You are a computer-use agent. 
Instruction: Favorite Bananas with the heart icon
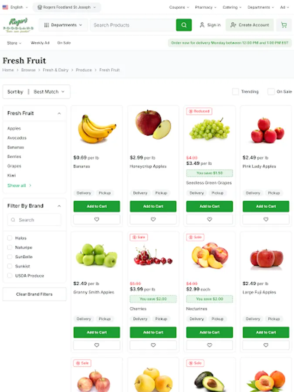pyautogui.click(x=97, y=219)
